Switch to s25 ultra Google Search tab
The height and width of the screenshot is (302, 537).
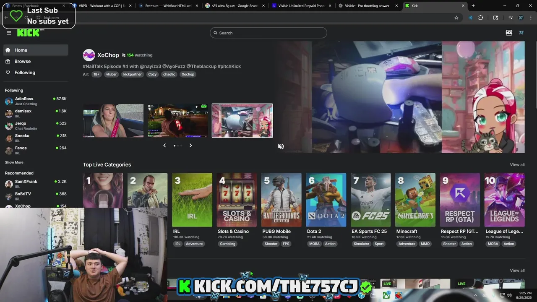(235, 6)
